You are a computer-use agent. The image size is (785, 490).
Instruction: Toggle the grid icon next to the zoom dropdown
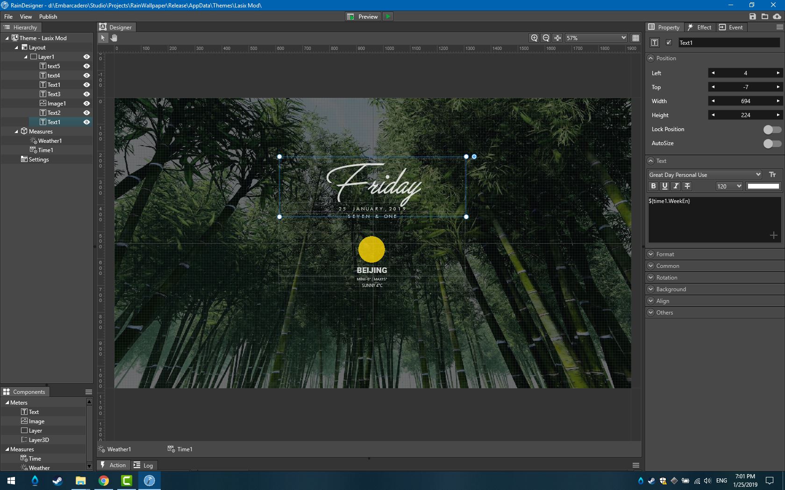(635, 38)
